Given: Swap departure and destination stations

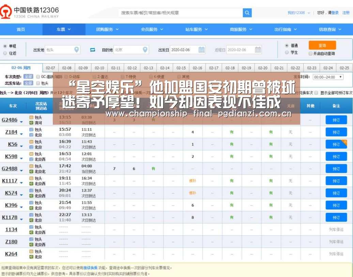Looking at the screenshot, I should 93,50.
